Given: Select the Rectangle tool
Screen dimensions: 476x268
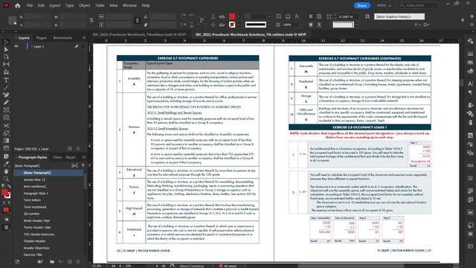Looking at the screenshot, I should click(x=6, y=118).
